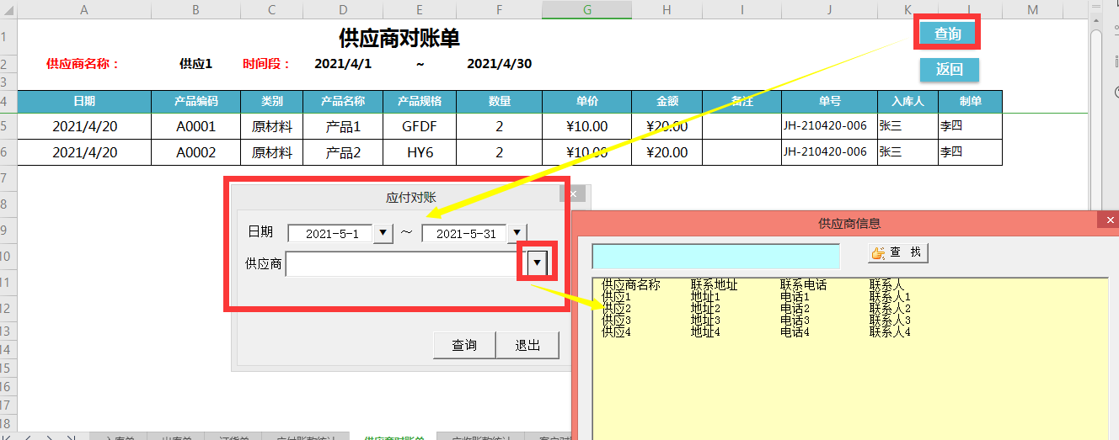Click the blue 查询 button on the worksheet
1119x440 pixels.
click(x=948, y=34)
